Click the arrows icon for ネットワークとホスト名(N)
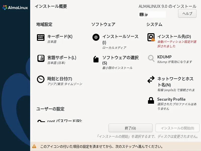Image resolution: width=201 pixels, height=151 pixels. pos(151,80)
